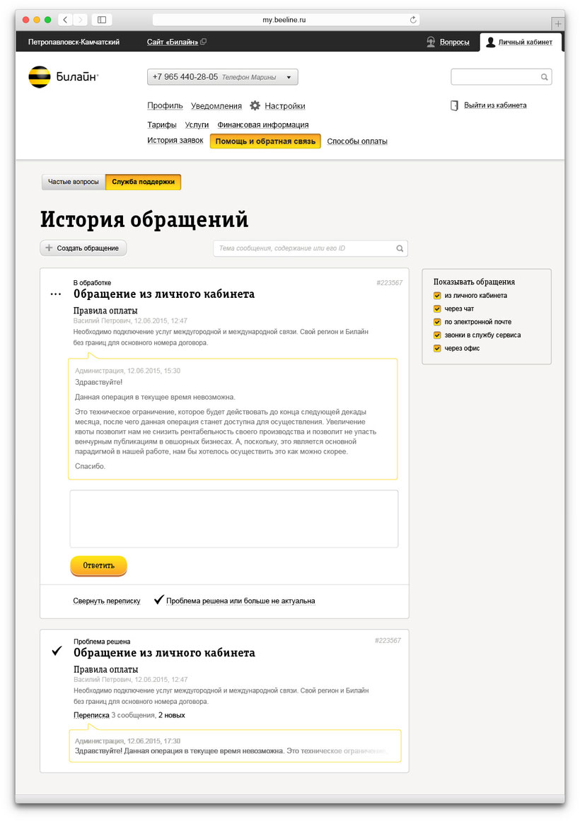
Task: Click 'Создать обращение' button
Action: pyautogui.click(x=83, y=248)
